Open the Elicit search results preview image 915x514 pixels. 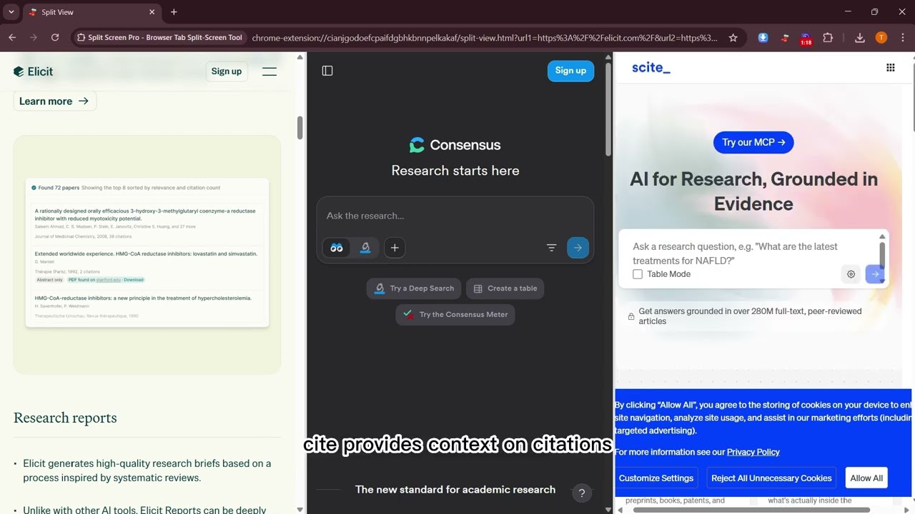click(147, 253)
